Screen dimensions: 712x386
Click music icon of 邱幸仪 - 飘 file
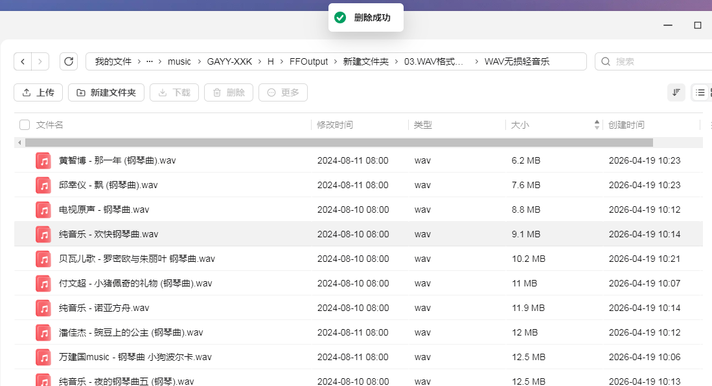point(43,185)
